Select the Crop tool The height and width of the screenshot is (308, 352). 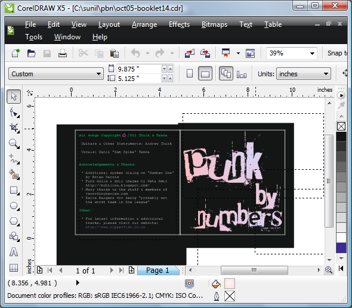click(x=14, y=127)
